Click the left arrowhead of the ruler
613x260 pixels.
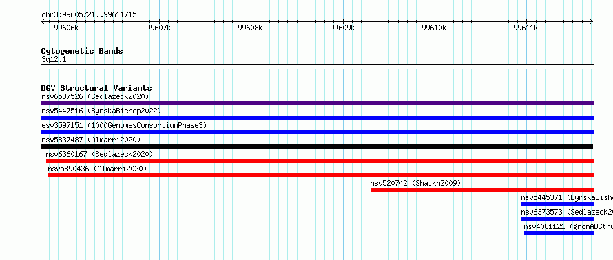point(43,22)
